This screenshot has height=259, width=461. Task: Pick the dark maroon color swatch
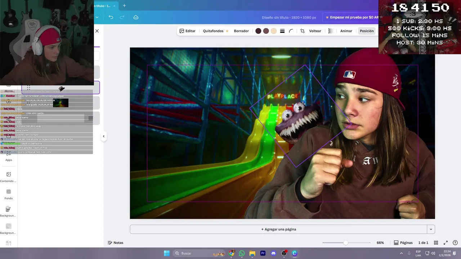(x=258, y=31)
